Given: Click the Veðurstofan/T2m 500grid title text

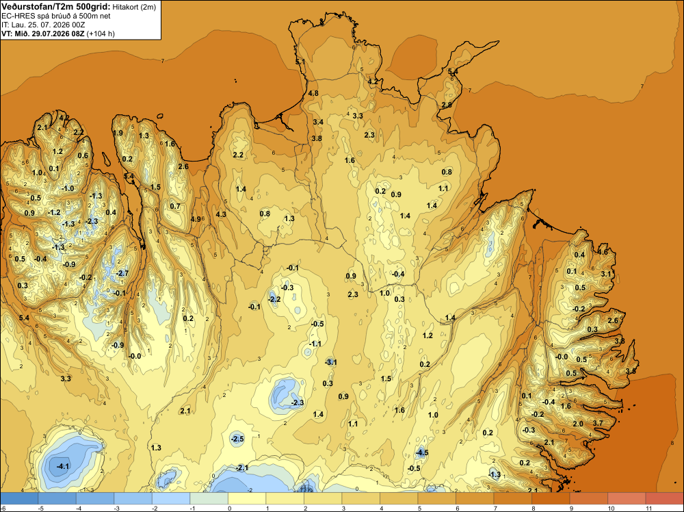Looking at the screenshot, I should click(56, 6).
